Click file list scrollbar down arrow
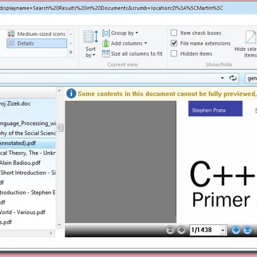 click(x=59, y=225)
